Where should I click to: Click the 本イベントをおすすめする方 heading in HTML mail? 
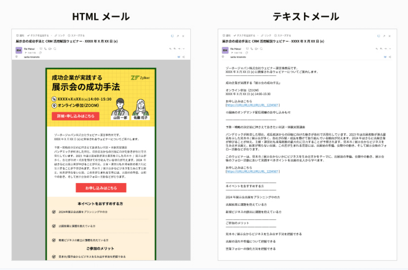click(x=100, y=204)
